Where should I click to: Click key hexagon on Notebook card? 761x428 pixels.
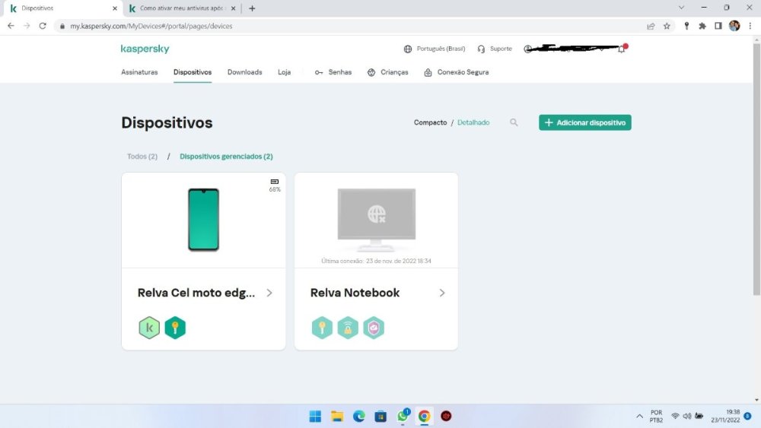[322, 328]
